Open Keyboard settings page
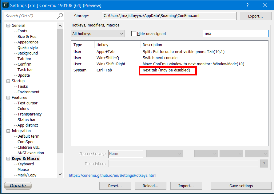The width and height of the screenshot is (274, 194). point(26,164)
